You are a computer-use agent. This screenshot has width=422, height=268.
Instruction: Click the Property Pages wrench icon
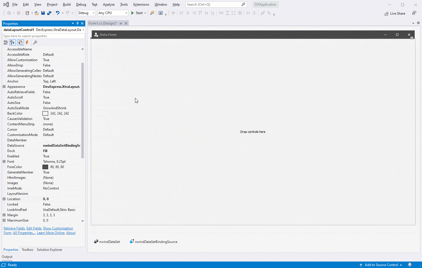click(x=35, y=43)
